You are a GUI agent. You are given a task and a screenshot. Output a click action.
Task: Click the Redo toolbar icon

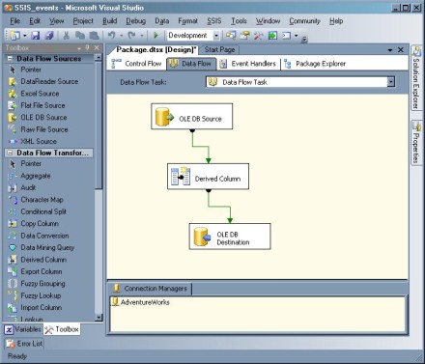pos(131,35)
